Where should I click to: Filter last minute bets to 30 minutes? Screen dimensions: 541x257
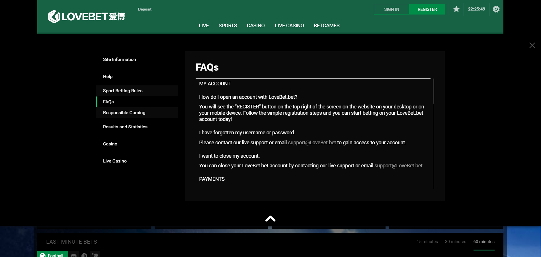click(x=456, y=242)
